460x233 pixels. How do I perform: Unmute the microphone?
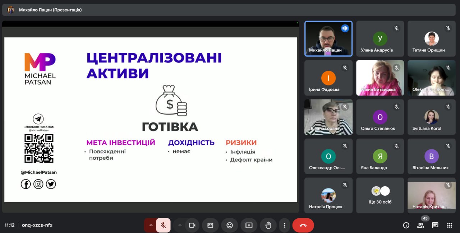tap(163, 225)
